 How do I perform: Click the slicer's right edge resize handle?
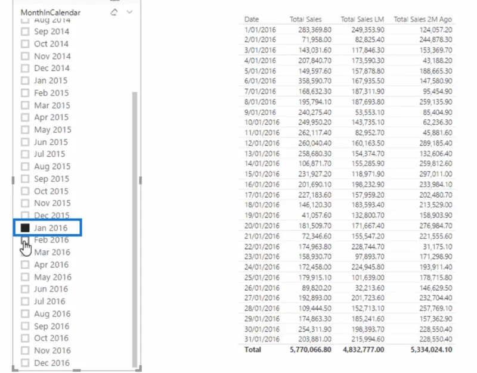click(140, 181)
